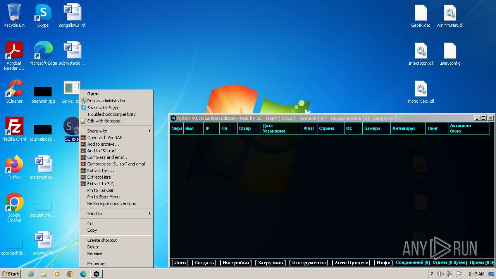Select the songallows.rtf document icon

pos(72,15)
